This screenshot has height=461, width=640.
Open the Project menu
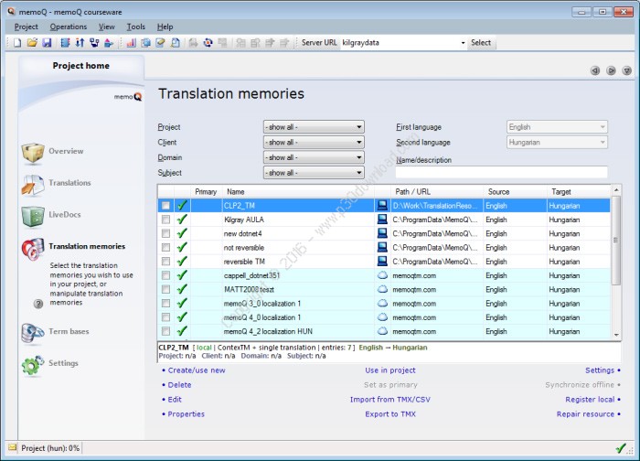pyautogui.click(x=27, y=27)
